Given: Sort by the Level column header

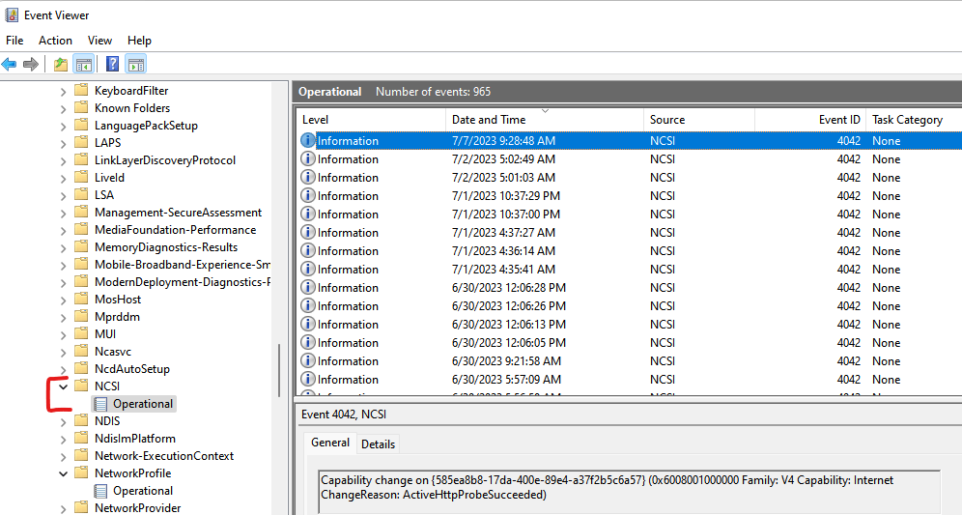Looking at the screenshot, I should [371, 120].
